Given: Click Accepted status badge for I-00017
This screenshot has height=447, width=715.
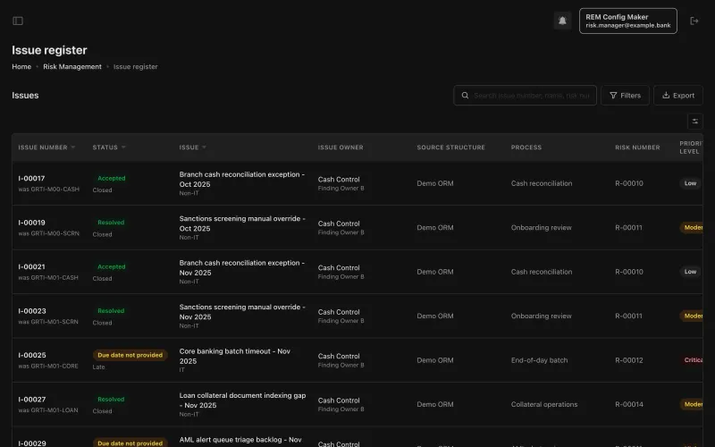Looking at the screenshot, I should pos(111,178).
